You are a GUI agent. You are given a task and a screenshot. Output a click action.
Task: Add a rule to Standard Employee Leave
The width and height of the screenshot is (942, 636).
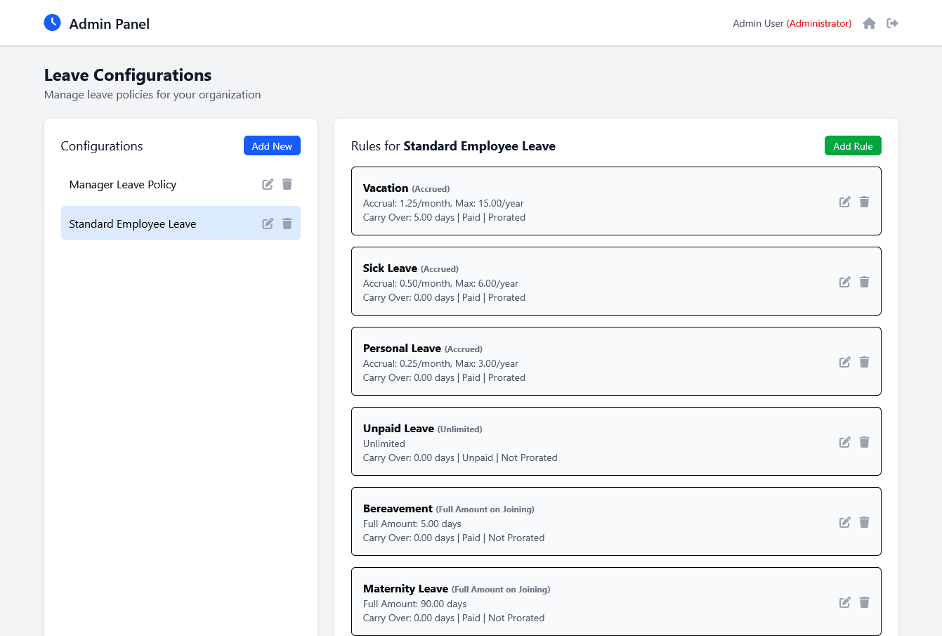tap(853, 145)
